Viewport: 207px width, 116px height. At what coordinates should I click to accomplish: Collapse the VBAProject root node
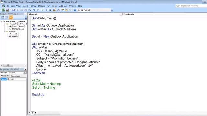(x=1, y=22)
